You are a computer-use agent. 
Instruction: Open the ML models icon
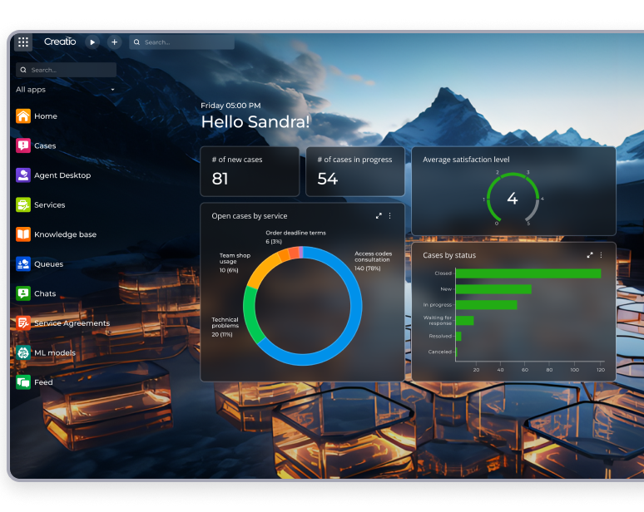click(23, 352)
